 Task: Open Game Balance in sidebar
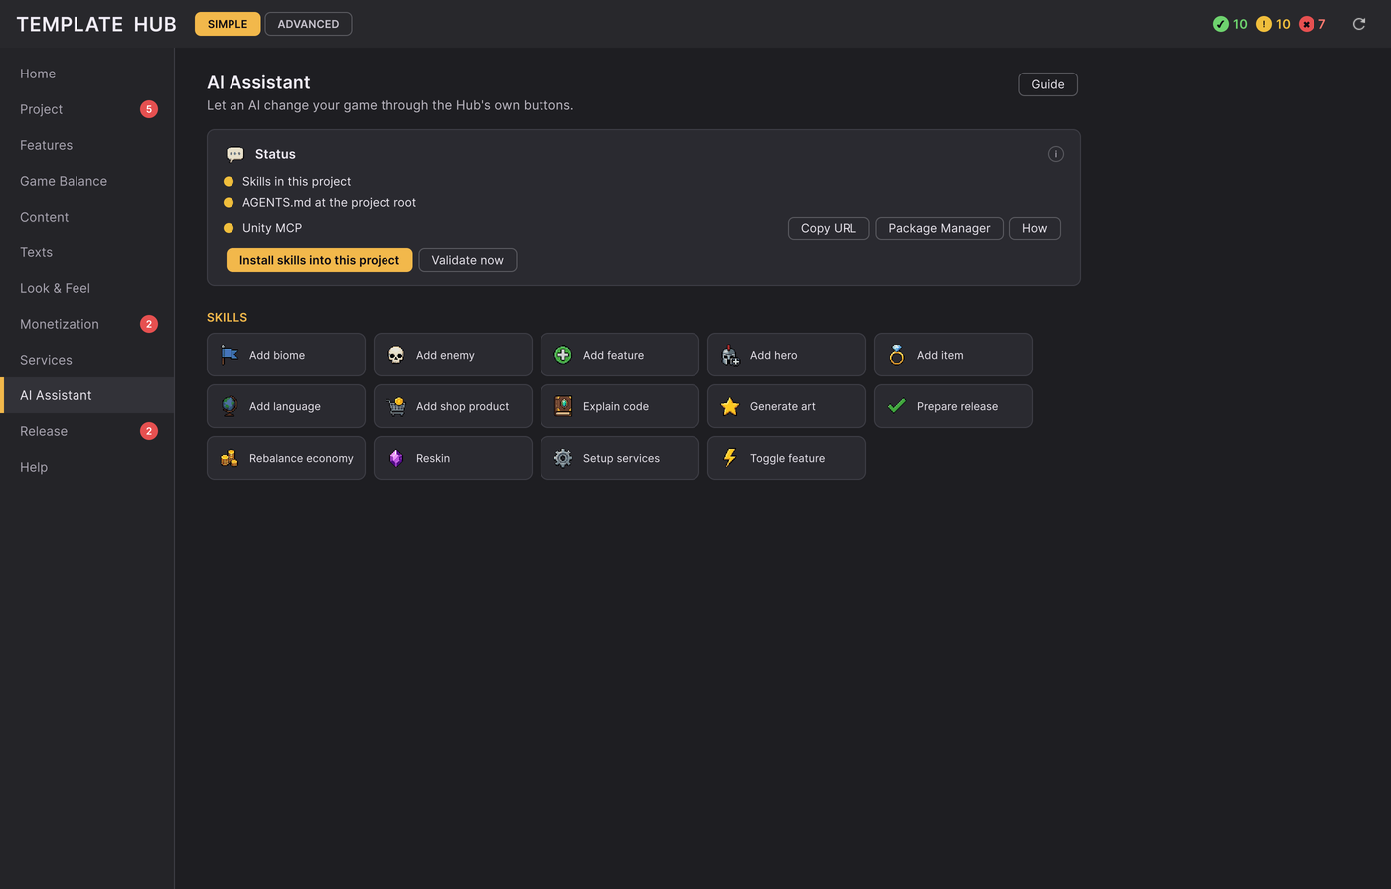click(87, 181)
